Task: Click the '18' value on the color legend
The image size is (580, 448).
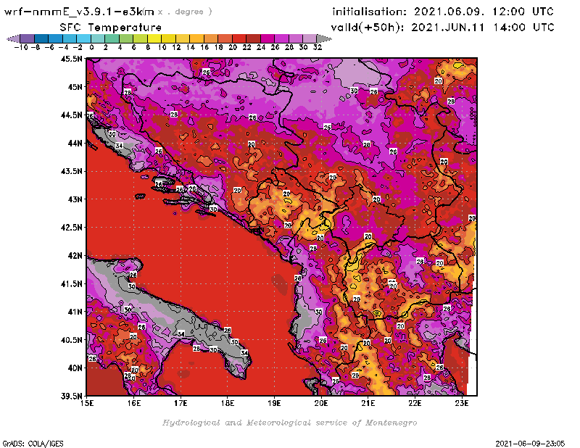Action: click(219, 47)
